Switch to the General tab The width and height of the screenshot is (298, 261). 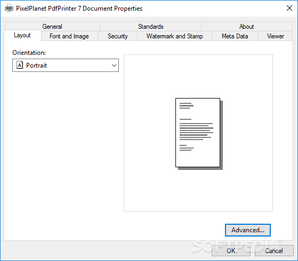click(x=52, y=27)
